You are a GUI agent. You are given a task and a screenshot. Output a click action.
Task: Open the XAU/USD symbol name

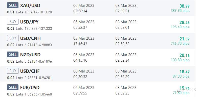(30, 5)
